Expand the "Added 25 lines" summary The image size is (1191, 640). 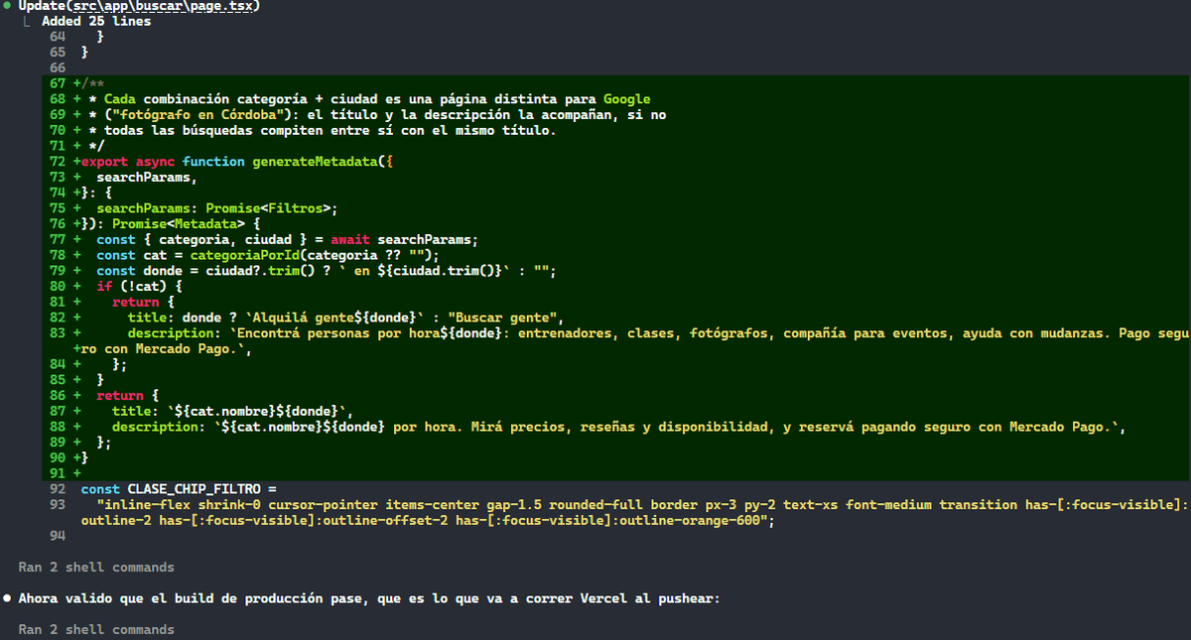(x=96, y=21)
